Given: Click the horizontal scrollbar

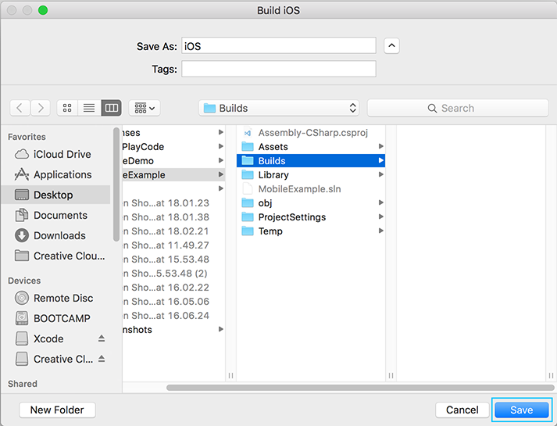Looking at the screenshot, I should [x=360, y=388].
